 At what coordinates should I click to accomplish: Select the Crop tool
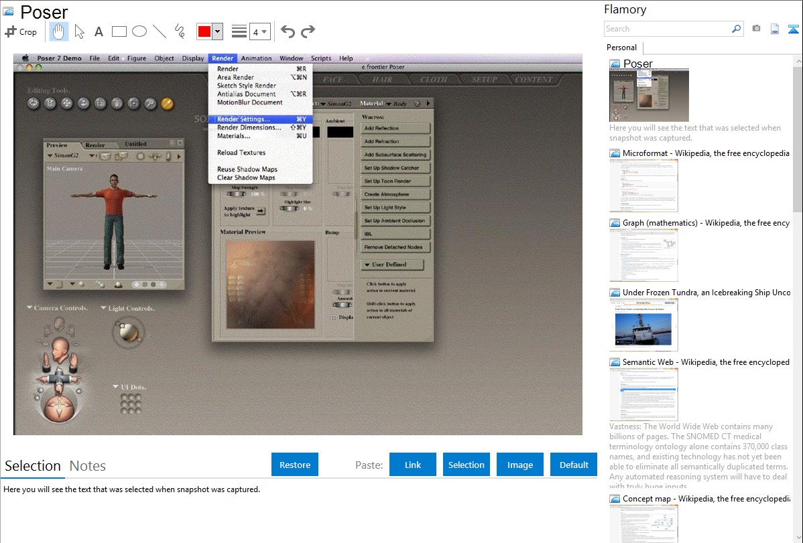[x=21, y=31]
